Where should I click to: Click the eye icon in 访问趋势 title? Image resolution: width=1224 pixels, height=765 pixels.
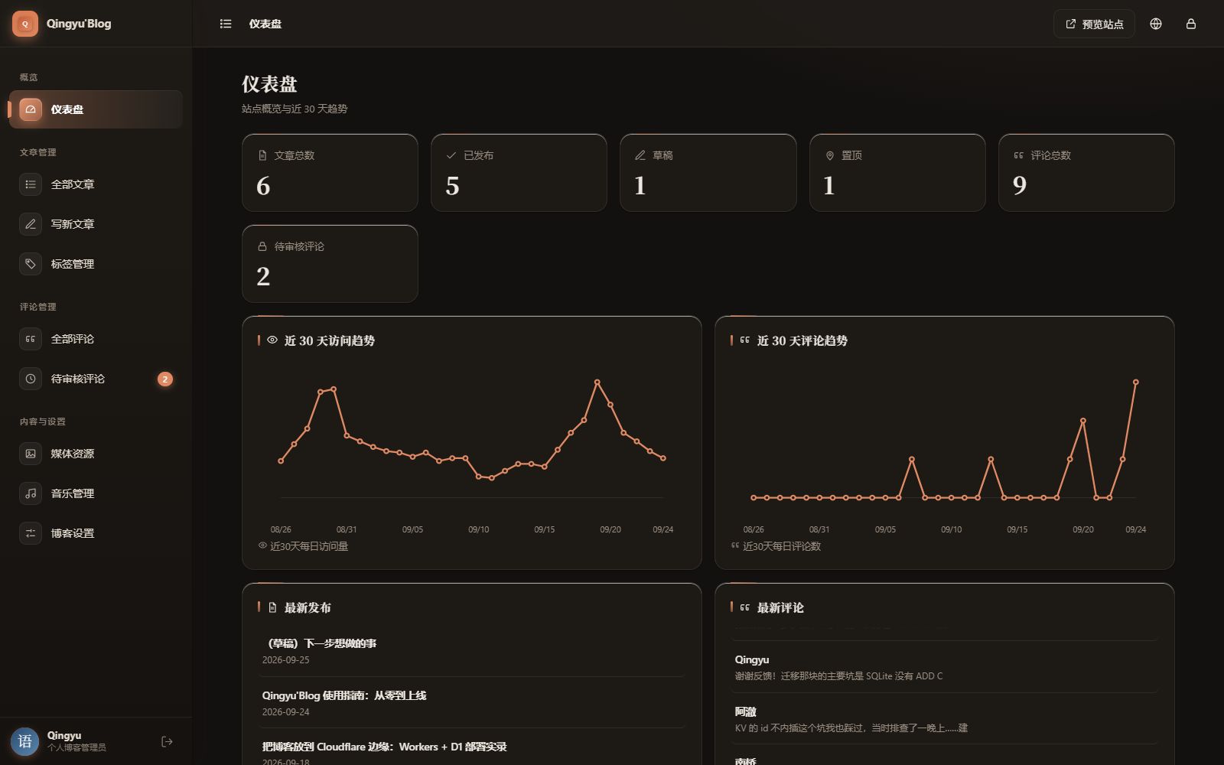(x=272, y=340)
